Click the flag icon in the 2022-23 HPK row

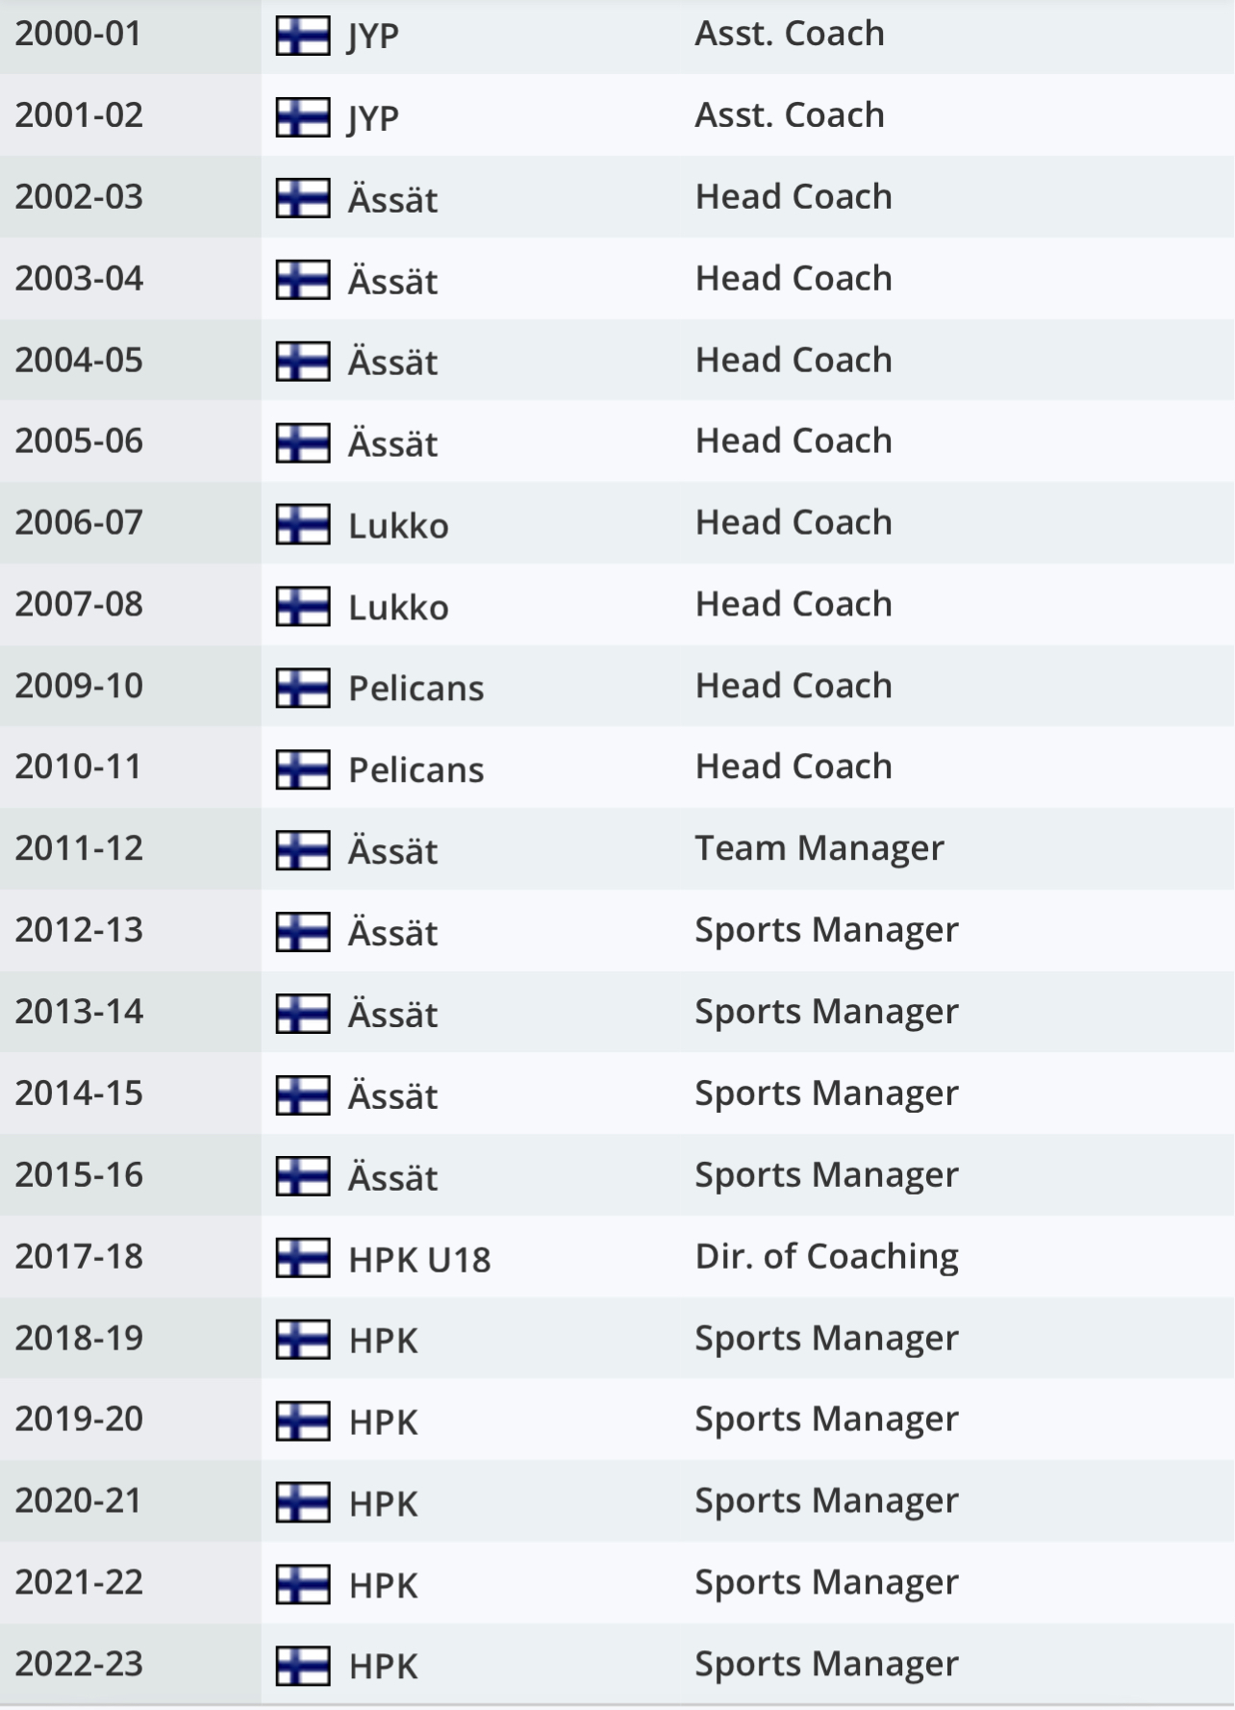(x=303, y=1666)
